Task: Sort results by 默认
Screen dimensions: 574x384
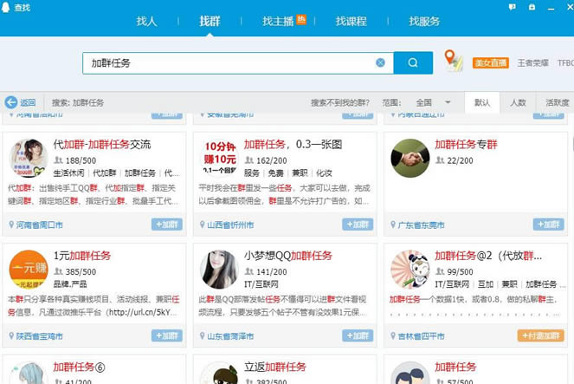Action: pyautogui.click(x=482, y=102)
